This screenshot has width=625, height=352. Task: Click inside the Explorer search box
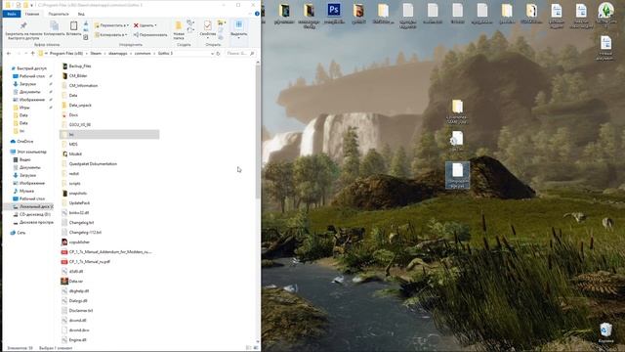(239, 54)
